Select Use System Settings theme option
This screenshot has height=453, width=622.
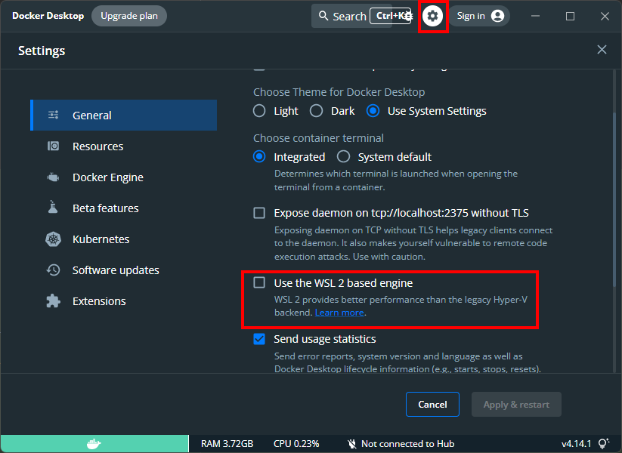point(373,111)
